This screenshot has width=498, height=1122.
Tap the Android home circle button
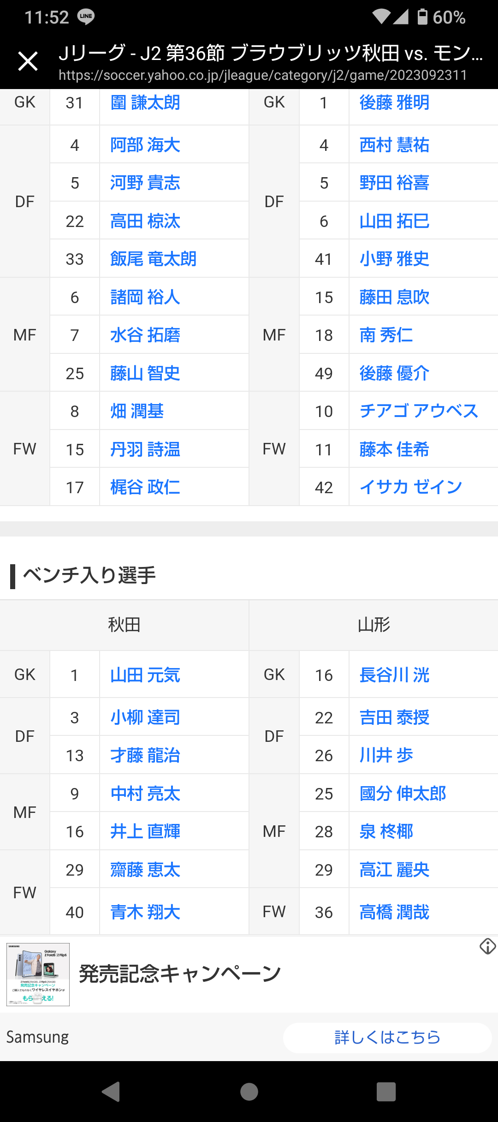tap(249, 1092)
